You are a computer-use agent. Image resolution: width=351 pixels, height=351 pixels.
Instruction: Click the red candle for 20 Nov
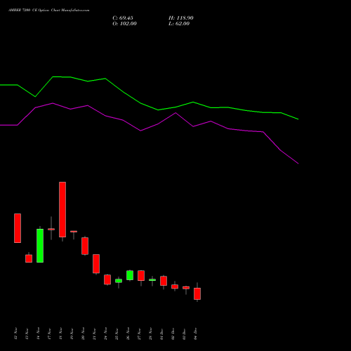click(x=85, y=246)
